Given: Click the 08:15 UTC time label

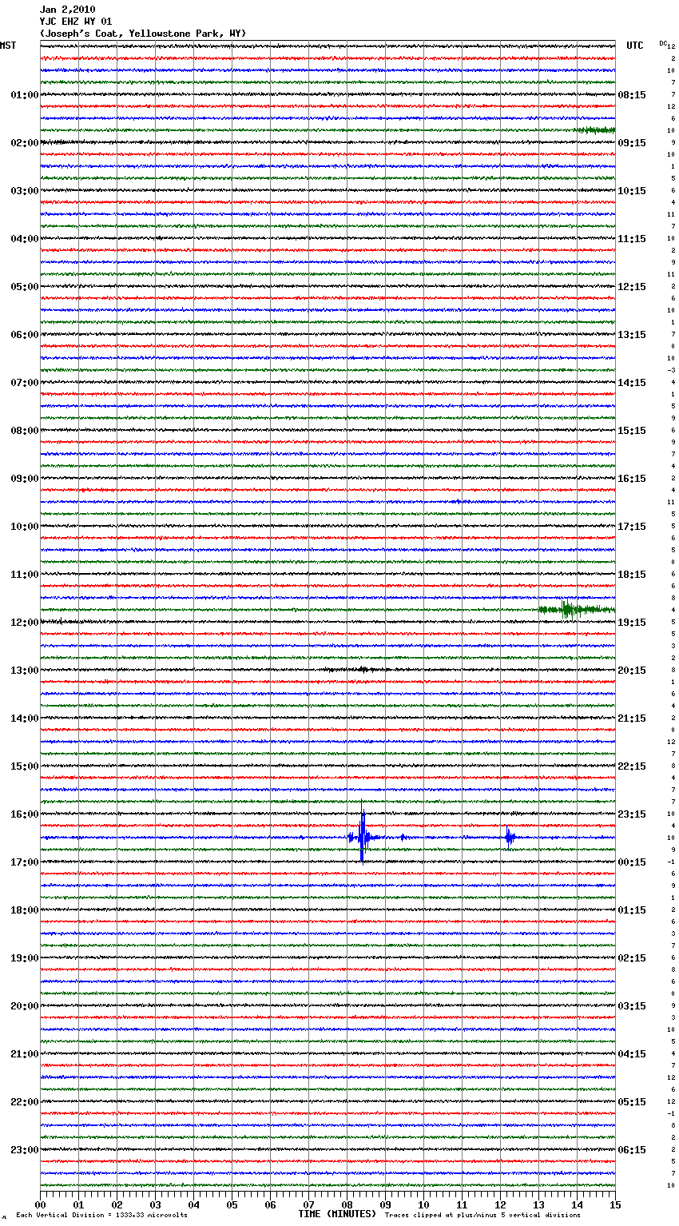Looking at the screenshot, I should point(632,95).
